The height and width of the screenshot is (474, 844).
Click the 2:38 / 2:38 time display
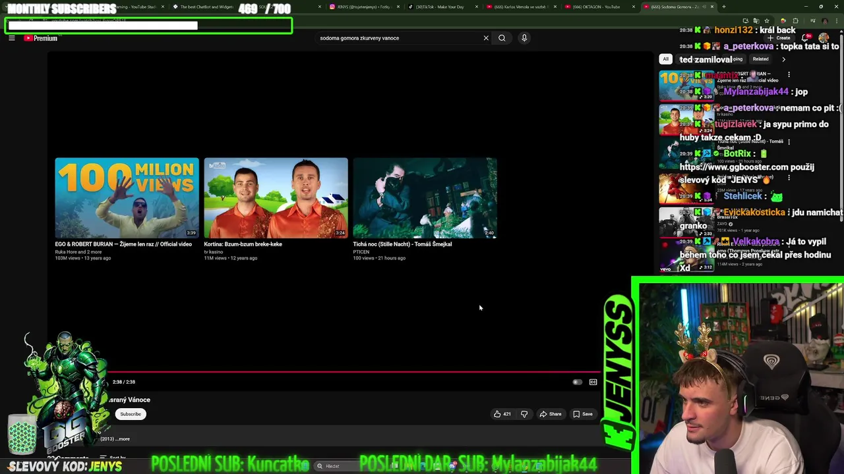124,382
